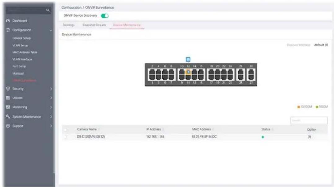
Task: Click the Dashboard gauge icon
Action: (x=8, y=21)
